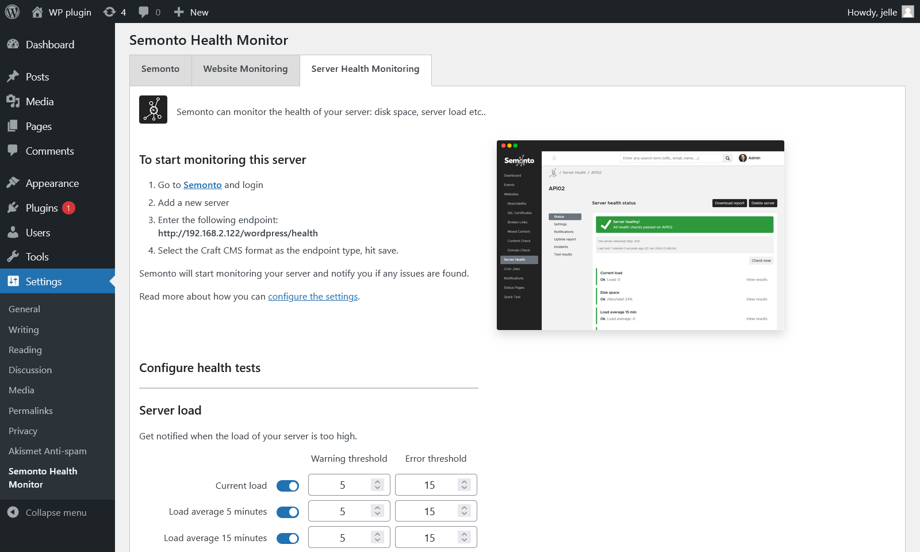This screenshot has width=920, height=552.
Task: Adjust Load average 15 minutes warning stepper
Action: click(377, 537)
